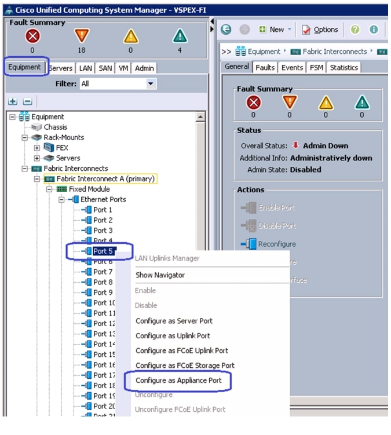This screenshot has height=435, width=391.
Task: Choose Configure as FCoE Storage Port
Action: coord(185,365)
